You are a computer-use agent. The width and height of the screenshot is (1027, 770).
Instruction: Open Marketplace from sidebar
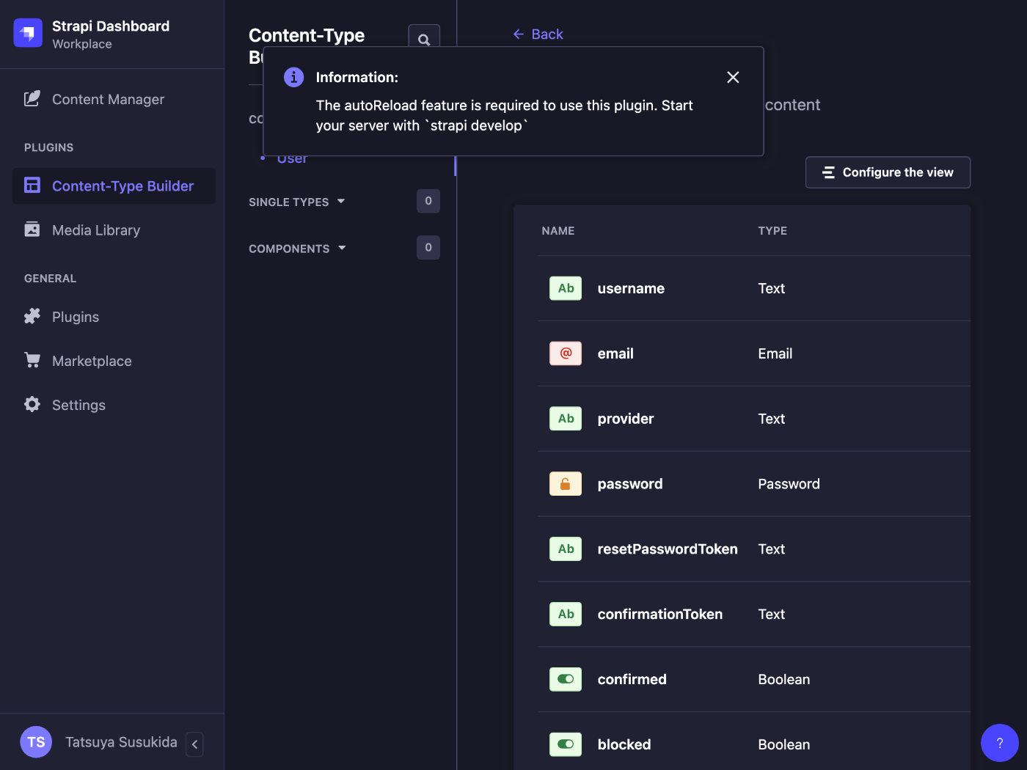tap(92, 361)
